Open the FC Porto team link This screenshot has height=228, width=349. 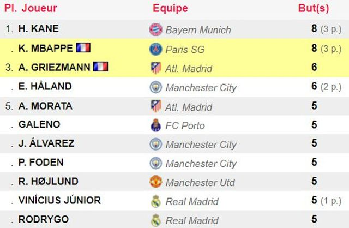click(185, 125)
